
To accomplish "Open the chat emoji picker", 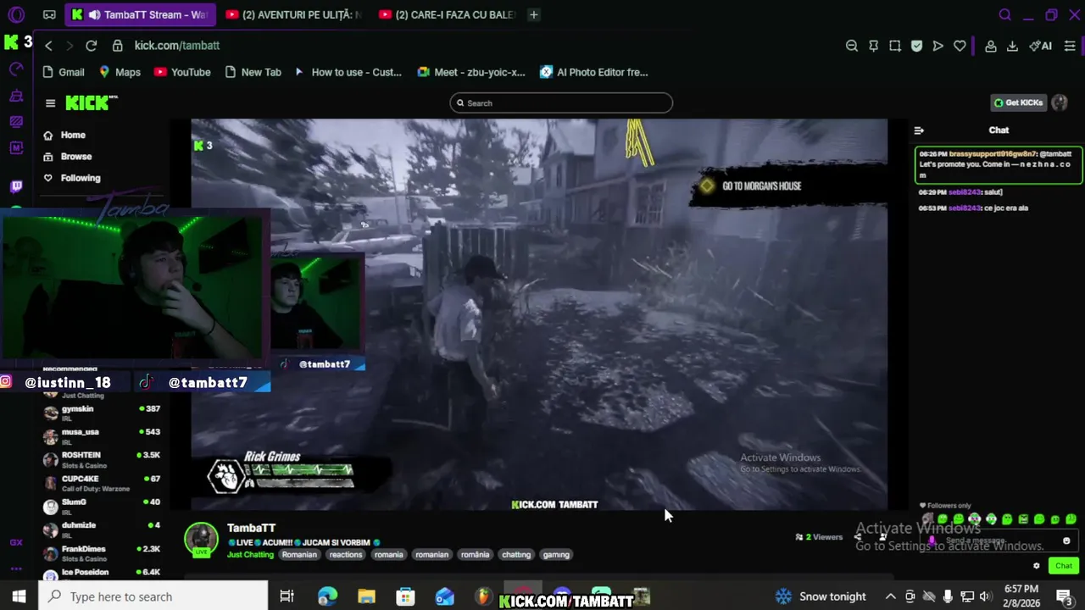I will coord(1066,541).
